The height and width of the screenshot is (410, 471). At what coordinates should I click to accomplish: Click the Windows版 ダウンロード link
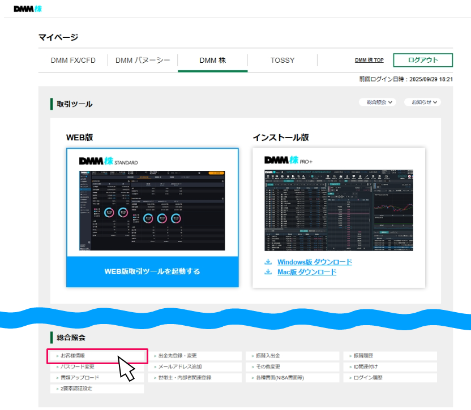(x=314, y=262)
